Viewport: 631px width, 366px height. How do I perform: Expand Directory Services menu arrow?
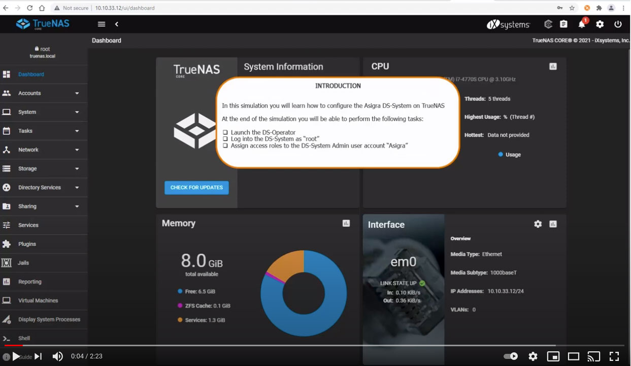pos(77,188)
